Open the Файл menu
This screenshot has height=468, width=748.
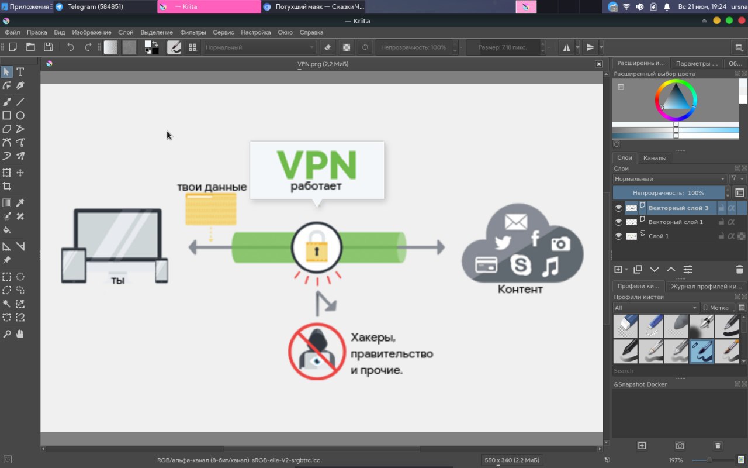(x=12, y=32)
